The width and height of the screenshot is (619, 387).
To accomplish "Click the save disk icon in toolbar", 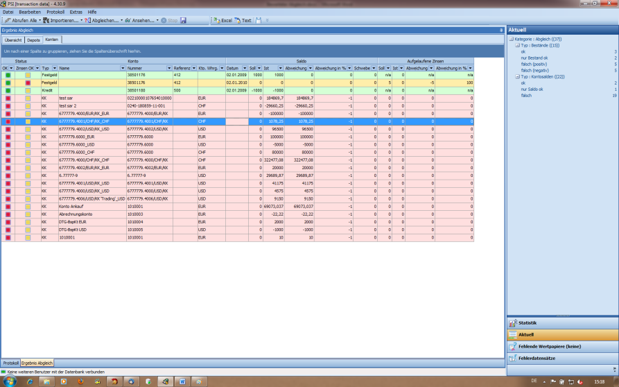I will 183,21.
